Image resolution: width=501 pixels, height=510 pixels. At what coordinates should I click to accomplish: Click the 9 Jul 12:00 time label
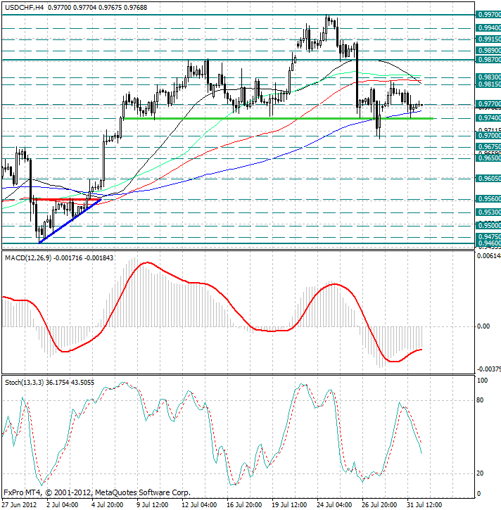pos(152,505)
